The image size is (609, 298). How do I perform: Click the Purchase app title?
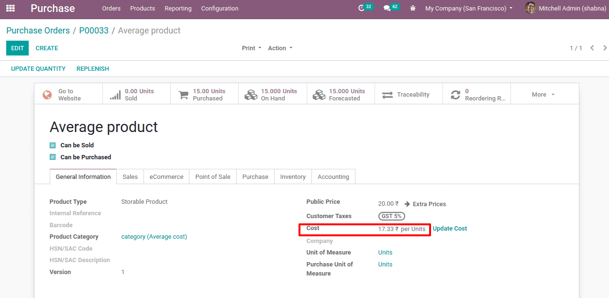click(53, 8)
